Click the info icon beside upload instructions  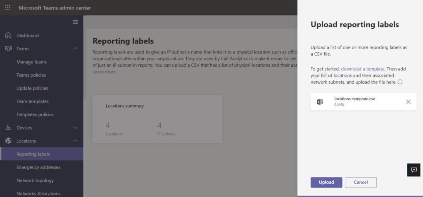400,82
